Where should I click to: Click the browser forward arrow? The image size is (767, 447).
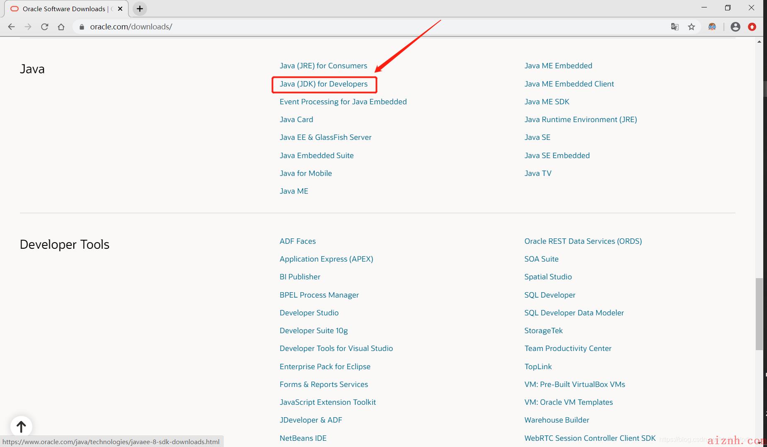pyautogui.click(x=28, y=27)
